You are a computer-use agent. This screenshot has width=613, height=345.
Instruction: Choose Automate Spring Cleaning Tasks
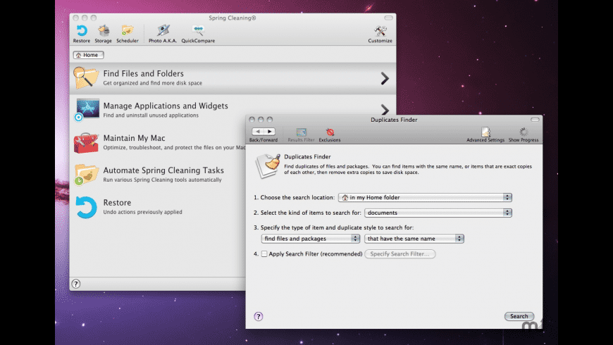tap(162, 174)
